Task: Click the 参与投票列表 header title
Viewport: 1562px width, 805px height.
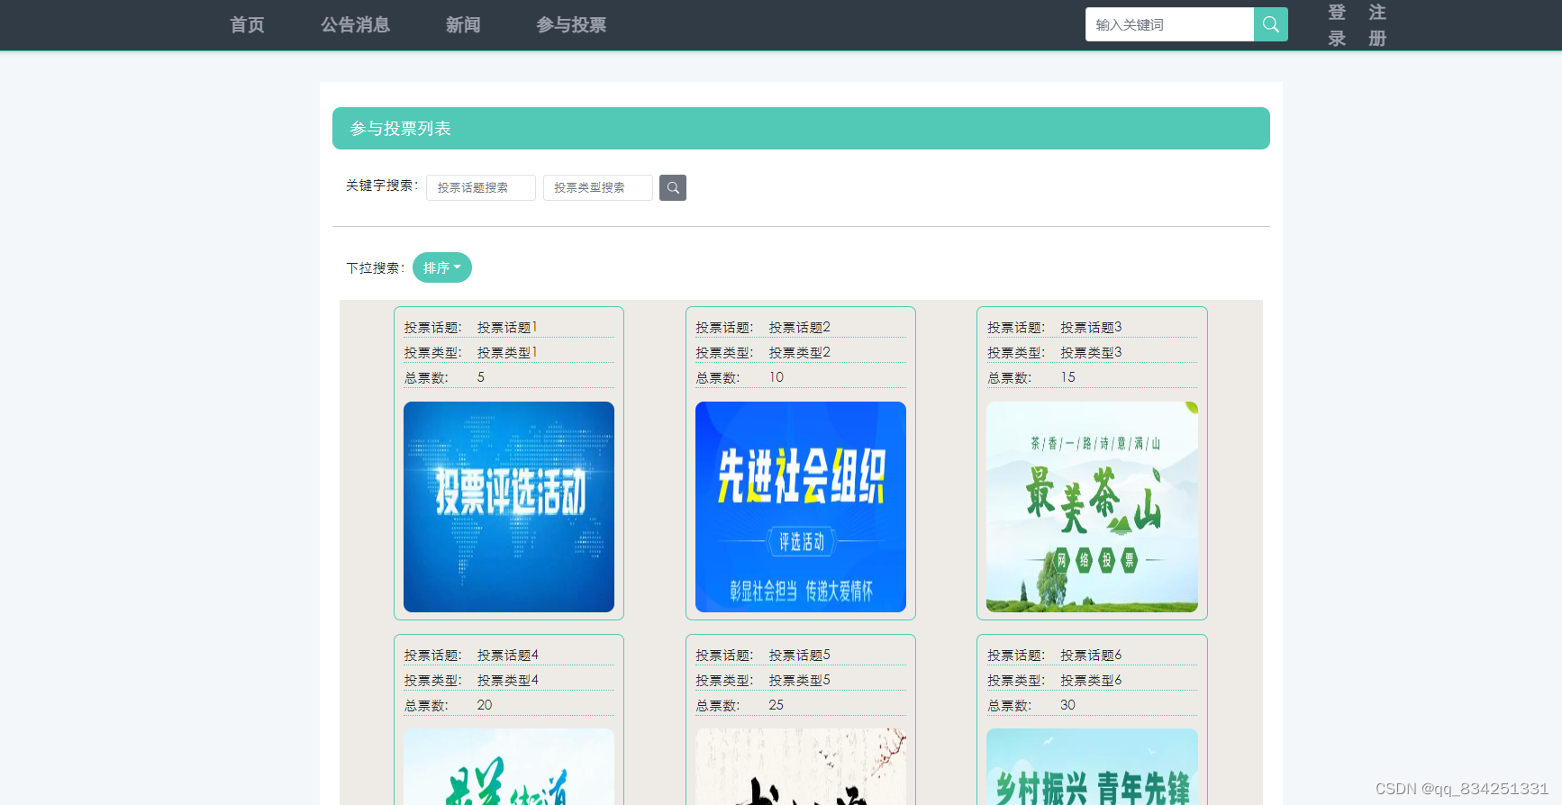Action: [401, 129]
